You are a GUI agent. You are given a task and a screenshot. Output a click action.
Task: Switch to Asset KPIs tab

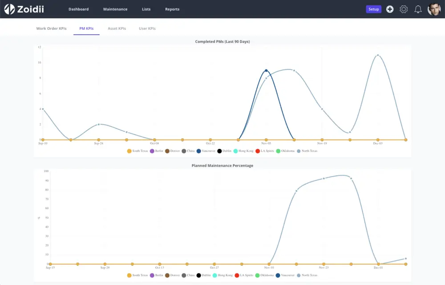(x=117, y=28)
